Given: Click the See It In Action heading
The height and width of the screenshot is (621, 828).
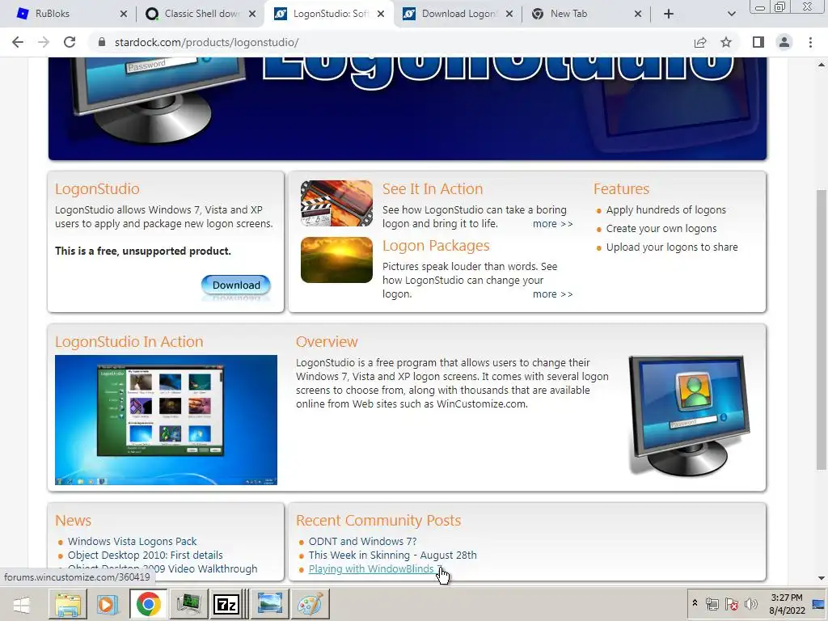Looking at the screenshot, I should click(x=433, y=189).
